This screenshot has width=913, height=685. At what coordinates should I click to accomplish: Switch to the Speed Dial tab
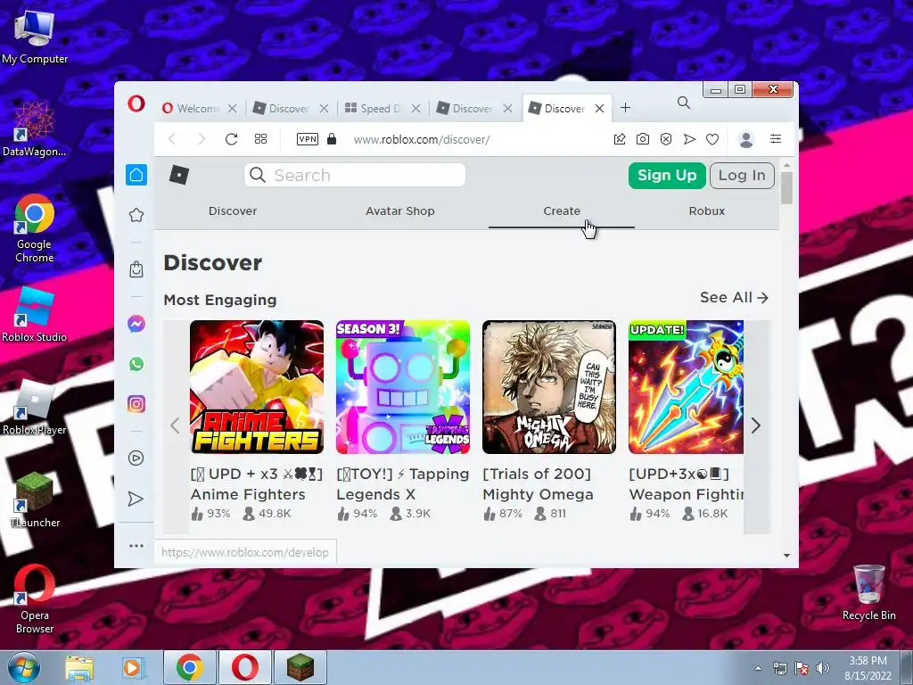pyautogui.click(x=374, y=108)
